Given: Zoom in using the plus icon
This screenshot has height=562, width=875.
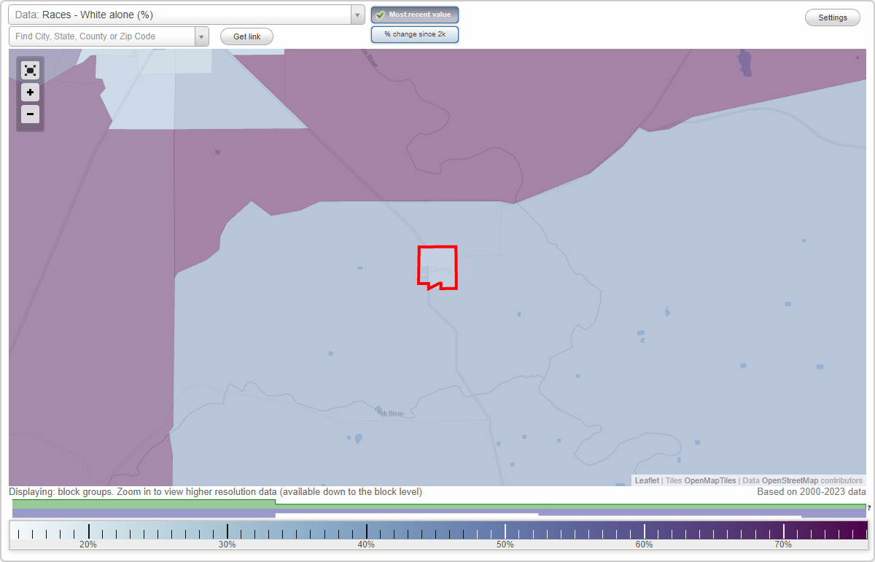Looking at the screenshot, I should 30,92.
